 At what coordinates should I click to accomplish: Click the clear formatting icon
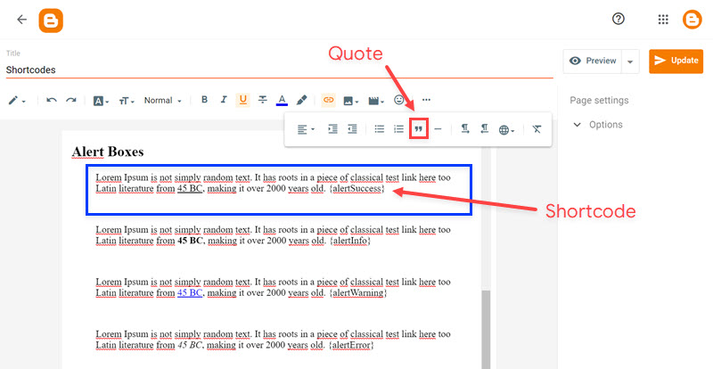click(x=537, y=129)
